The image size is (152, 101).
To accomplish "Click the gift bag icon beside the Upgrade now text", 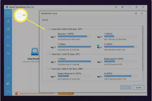I will click(x=17, y=93).
